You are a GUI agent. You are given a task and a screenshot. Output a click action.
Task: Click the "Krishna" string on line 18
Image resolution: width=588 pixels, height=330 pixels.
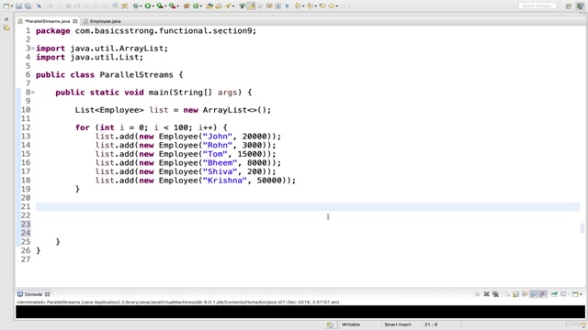225,181
